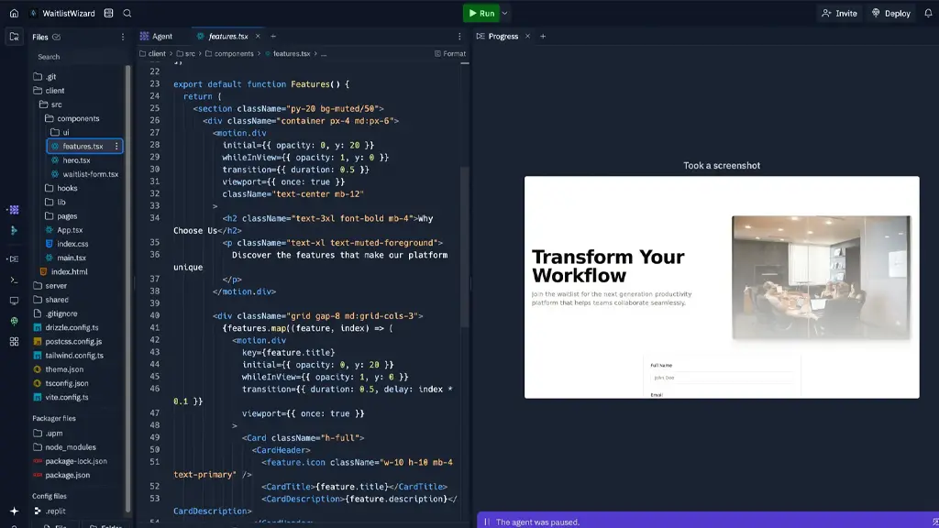Open the Transform Your Workflow screenshot thumbnail
The image size is (939, 528).
tap(722, 287)
